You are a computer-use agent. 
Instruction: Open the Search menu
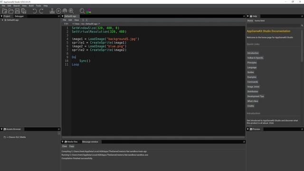[17, 6]
